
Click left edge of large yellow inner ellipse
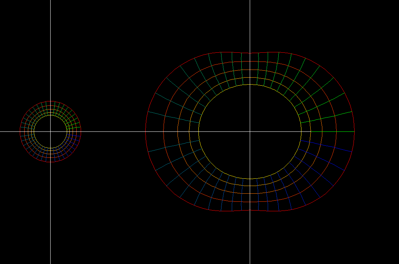click(198, 131)
